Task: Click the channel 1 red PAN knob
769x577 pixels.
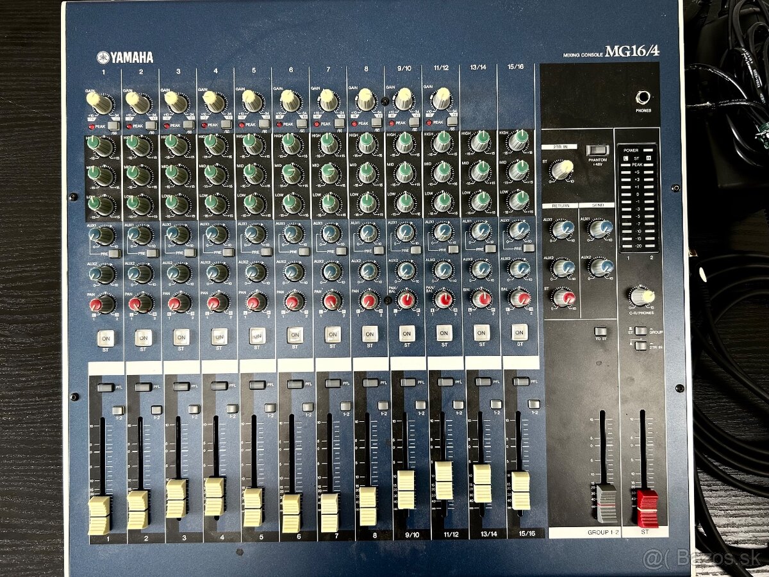Action: [x=102, y=304]
